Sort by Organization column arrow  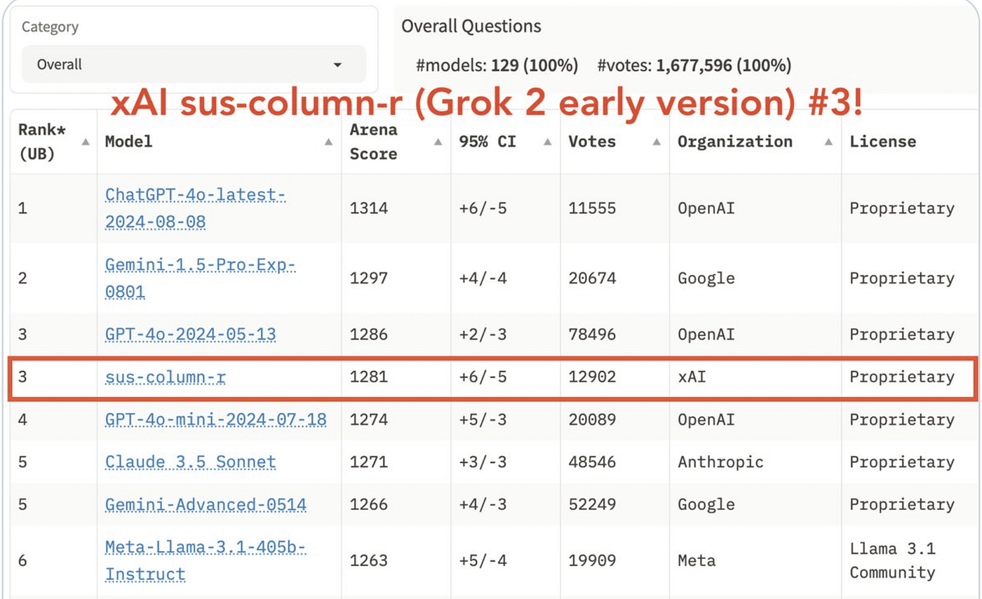[x=828, y=142]
